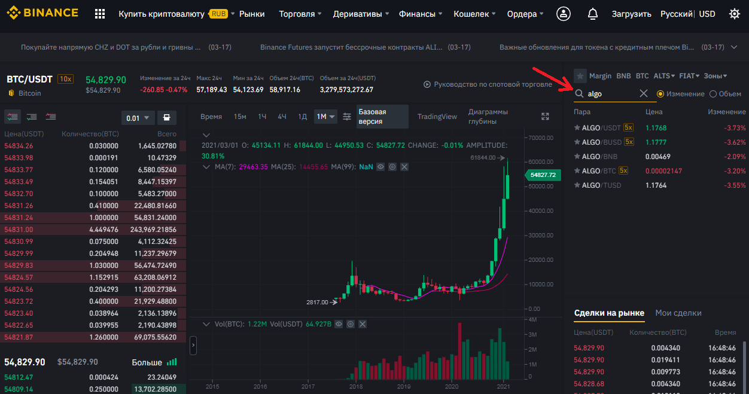Image resolution: width=749 pixels, height=394 pixels.
Task: Open the Мои сделки tab
Action: click(678, 313)
